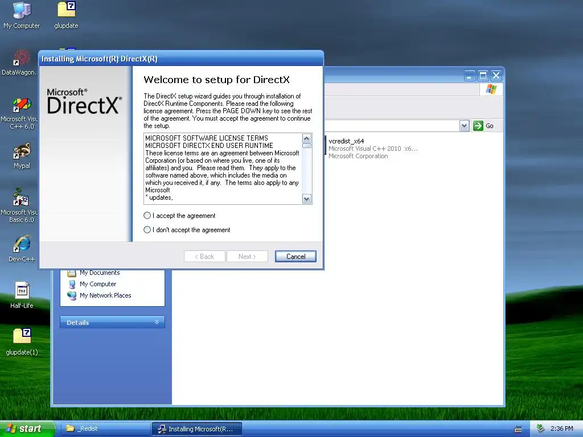
Task: Click the Half-Life desktop icon
Action: coord(22,295)
